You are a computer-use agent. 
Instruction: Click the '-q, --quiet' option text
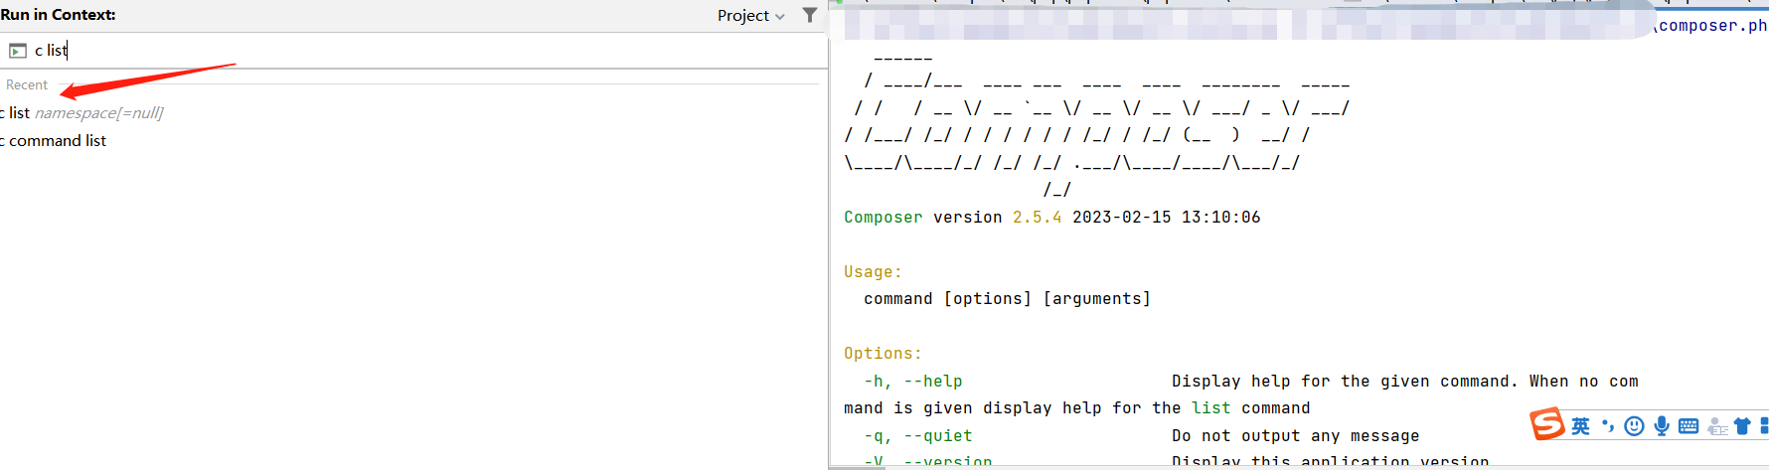(917, 436)
